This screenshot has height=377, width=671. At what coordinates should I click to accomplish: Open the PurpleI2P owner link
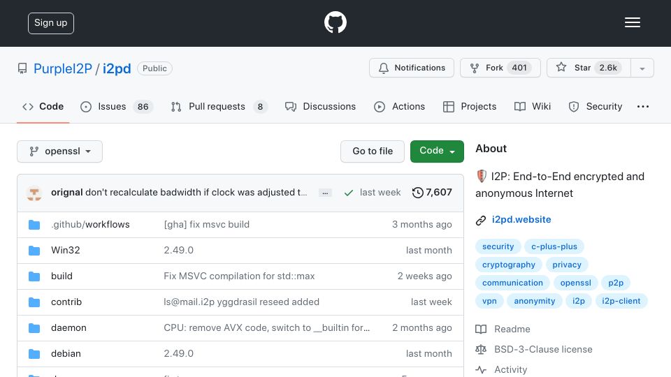point(62,68)
